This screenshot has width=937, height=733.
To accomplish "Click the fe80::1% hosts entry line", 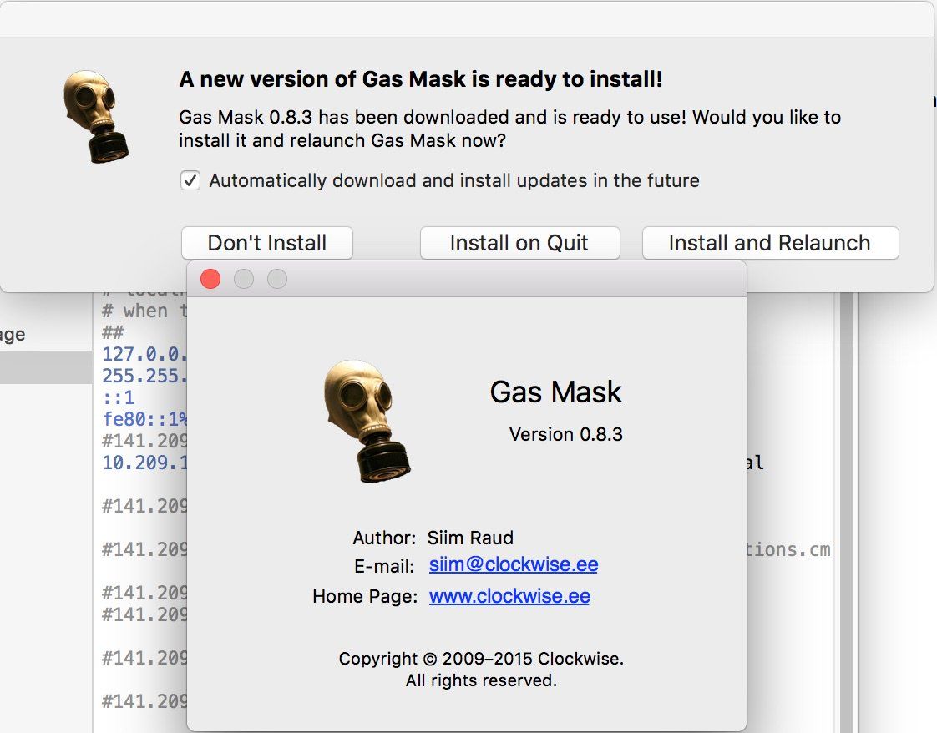I will pyautogui.click(x=140, y=419).
